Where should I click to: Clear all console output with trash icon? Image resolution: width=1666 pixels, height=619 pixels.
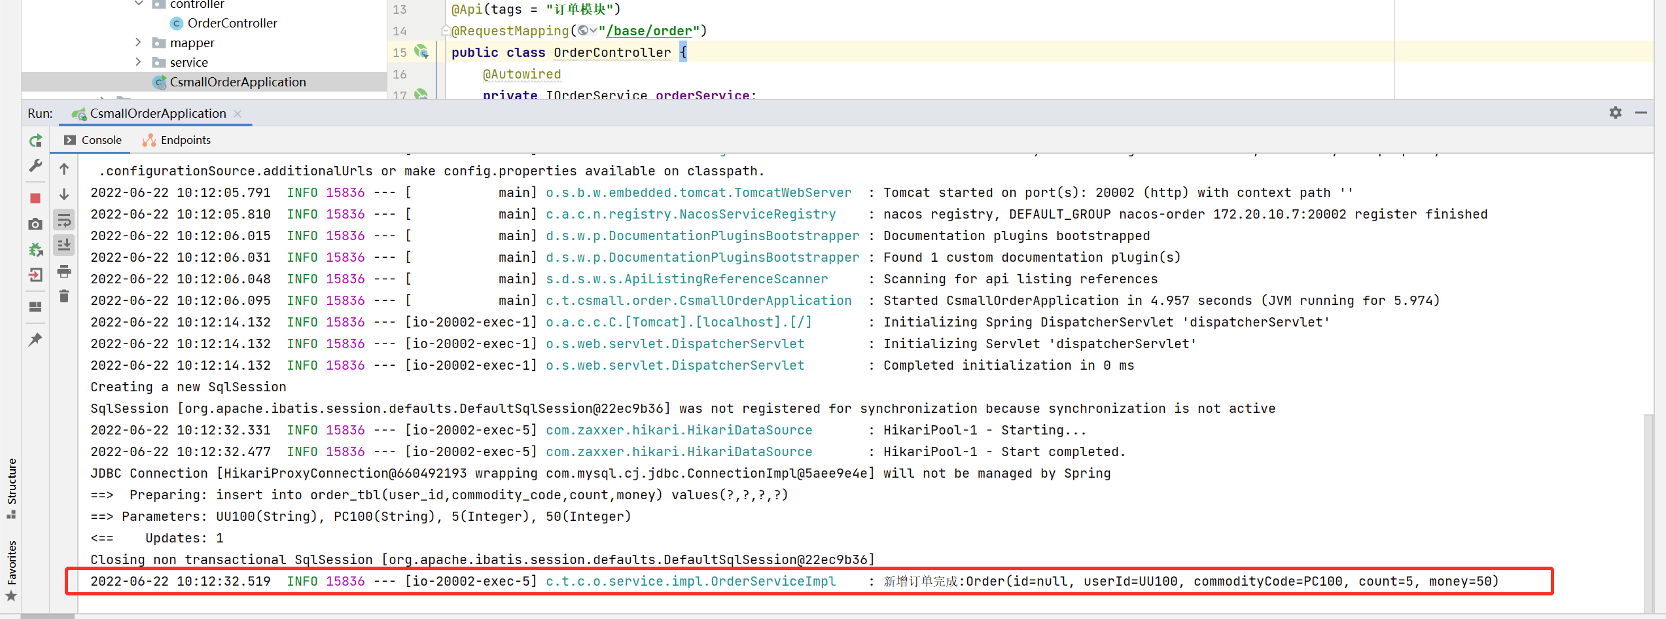pos(64,296)
